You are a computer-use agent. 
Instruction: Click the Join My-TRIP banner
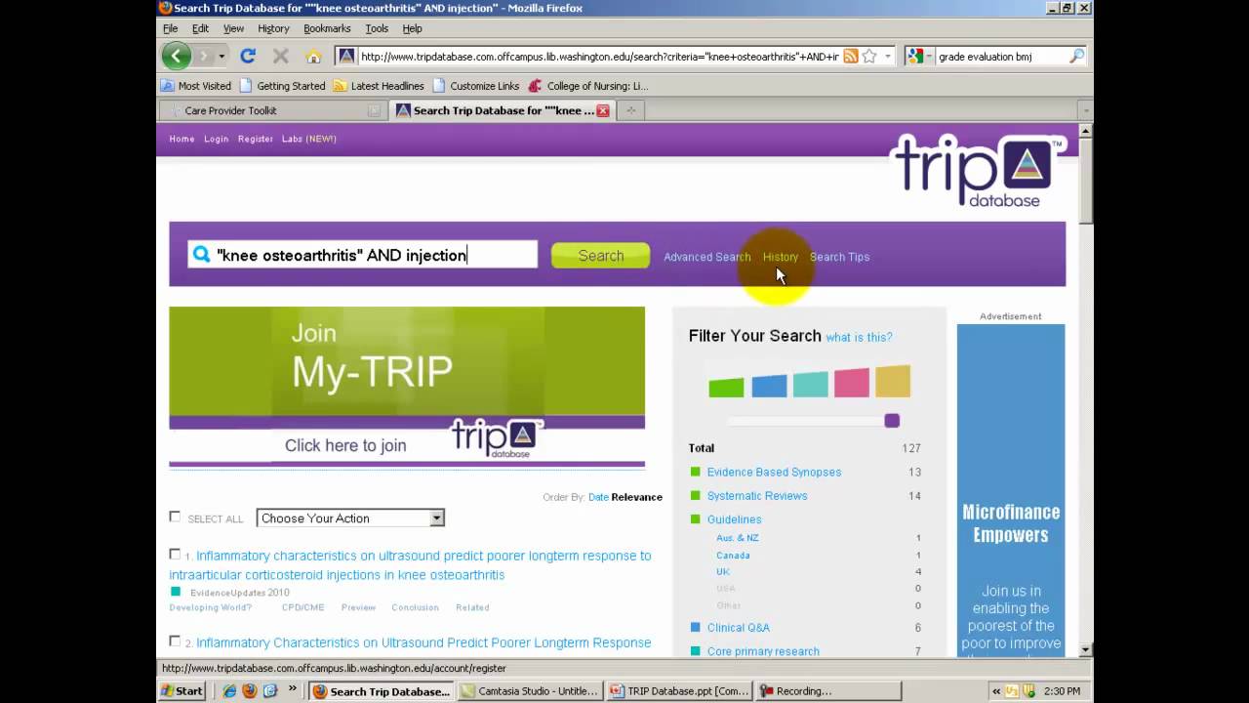pos(407,386)
